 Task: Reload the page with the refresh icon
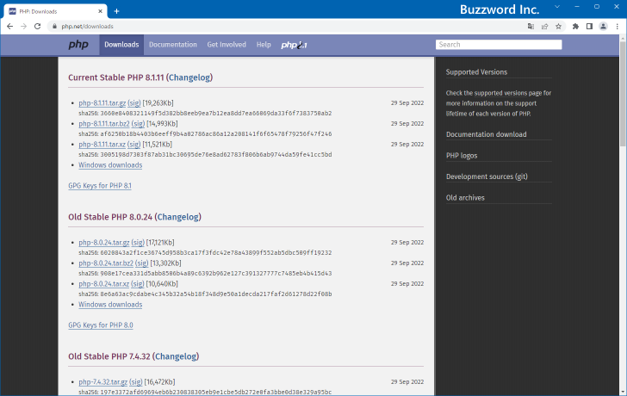click(x=37, y=26)
